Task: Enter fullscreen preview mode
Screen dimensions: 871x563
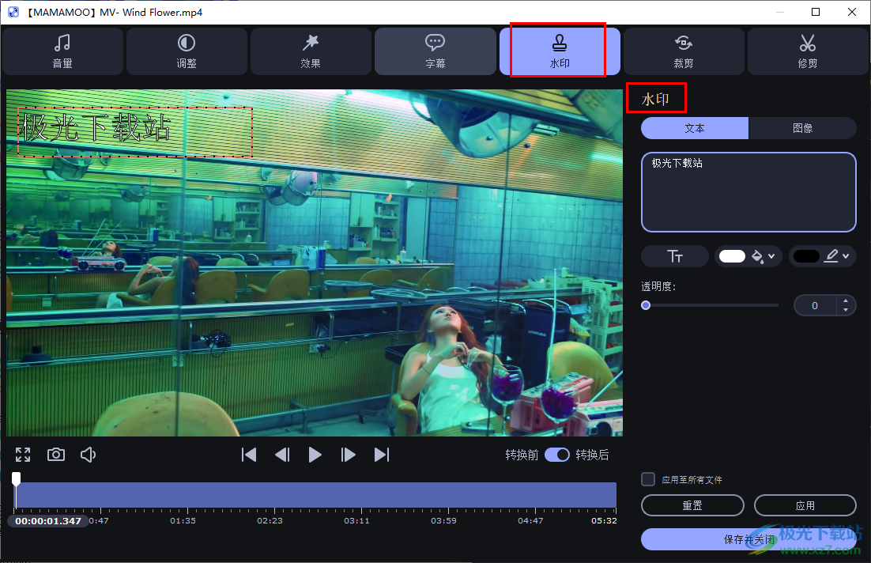Action: click(x=23, y=455)
